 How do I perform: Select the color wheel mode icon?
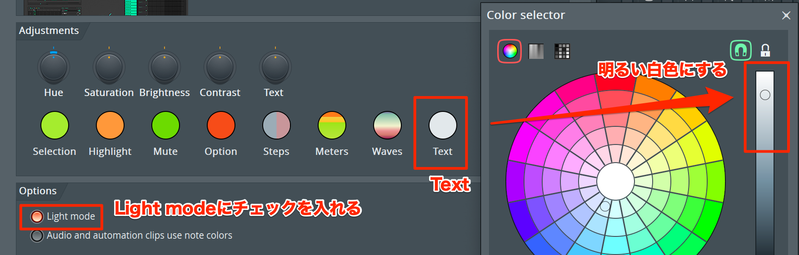click(509, 51)
